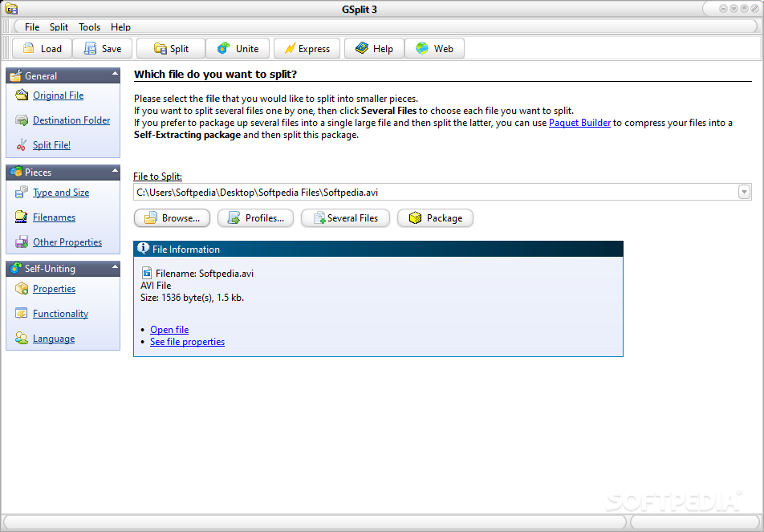Screen dimensions: 764x532
Task: Click the Other Properties icon
Action: coord(22,242)
